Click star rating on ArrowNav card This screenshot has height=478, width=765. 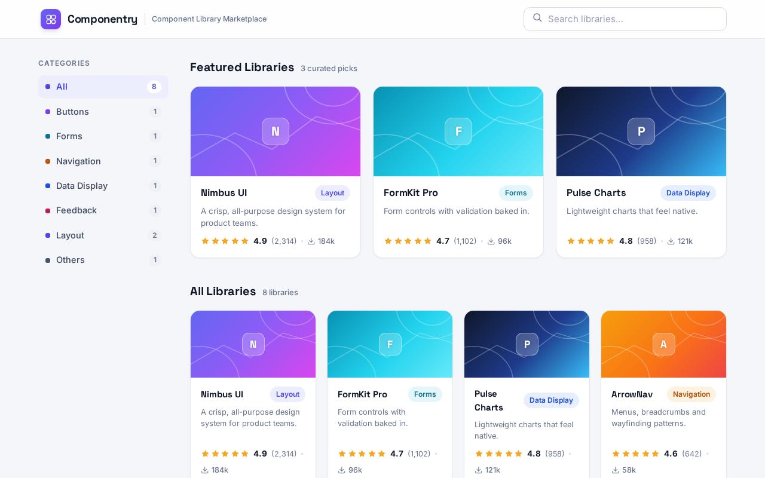click(x=635, y=454)
